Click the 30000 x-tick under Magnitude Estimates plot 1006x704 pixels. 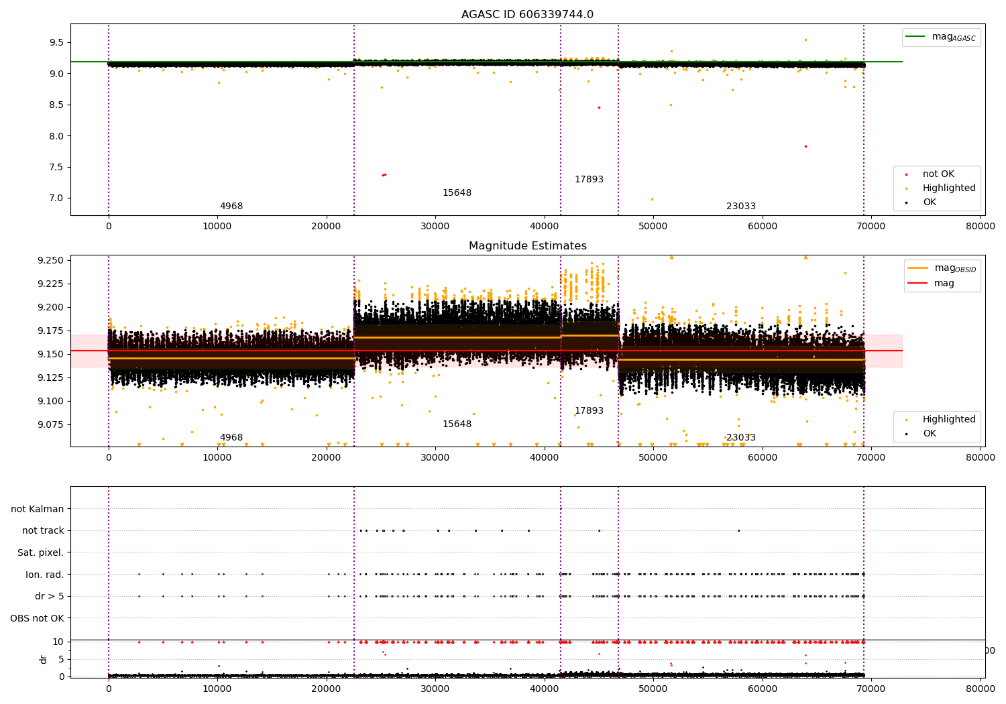(x=435, y=458)
